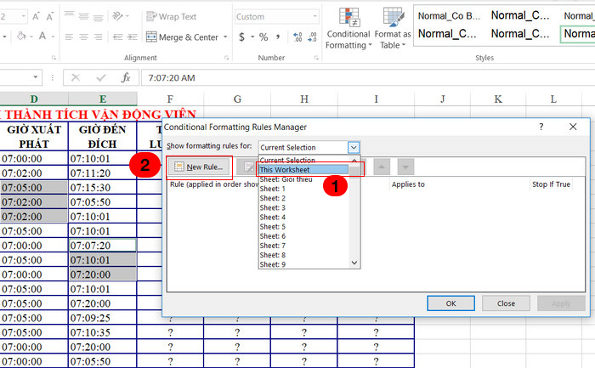The image size is (595, 368).
Task: Select Middle Align in Alignment group
Action: (x=83, y=16)
